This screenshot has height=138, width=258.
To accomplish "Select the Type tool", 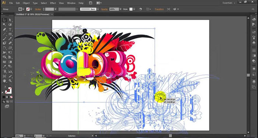I will click(10, 29).
